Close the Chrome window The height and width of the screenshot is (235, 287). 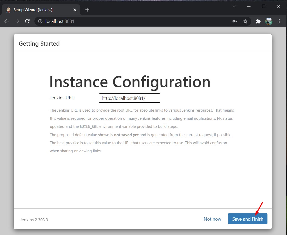279,7
